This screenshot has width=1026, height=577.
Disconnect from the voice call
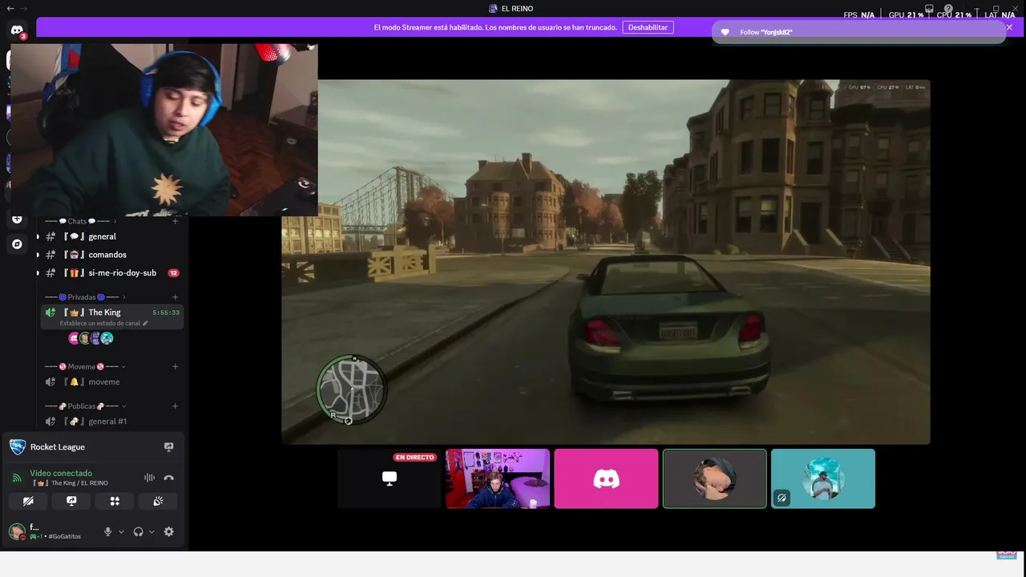168,478
